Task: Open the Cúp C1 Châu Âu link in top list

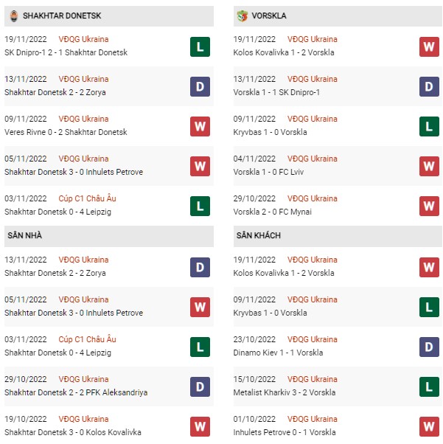Action: tap(87, 198)
